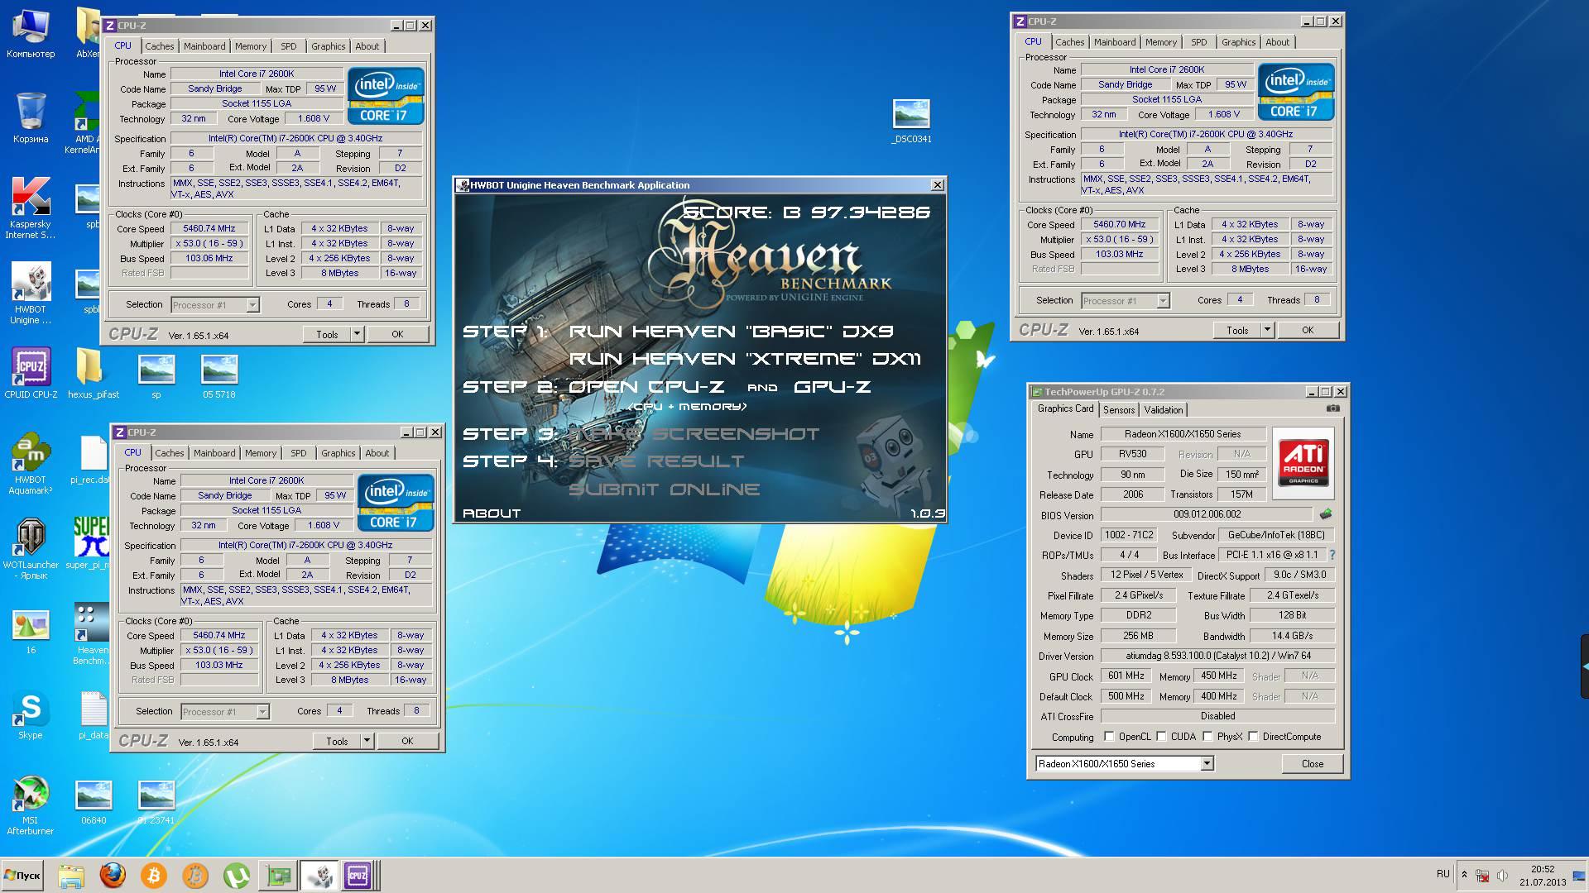Screen dimensions: 1589x893
Task: Click Submit Online in Heaven Benchmark
Action: 664,489
